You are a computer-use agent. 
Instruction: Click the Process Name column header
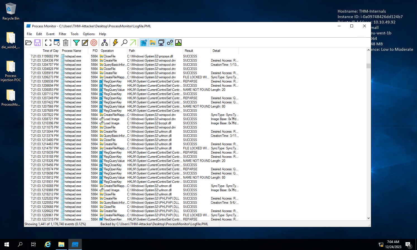[x=74, y=51]
